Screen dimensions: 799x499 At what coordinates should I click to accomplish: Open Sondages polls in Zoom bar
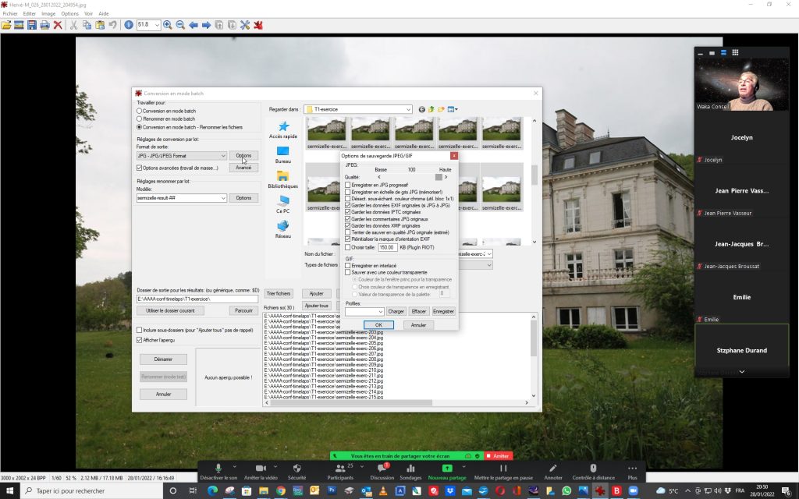point(410,472)
